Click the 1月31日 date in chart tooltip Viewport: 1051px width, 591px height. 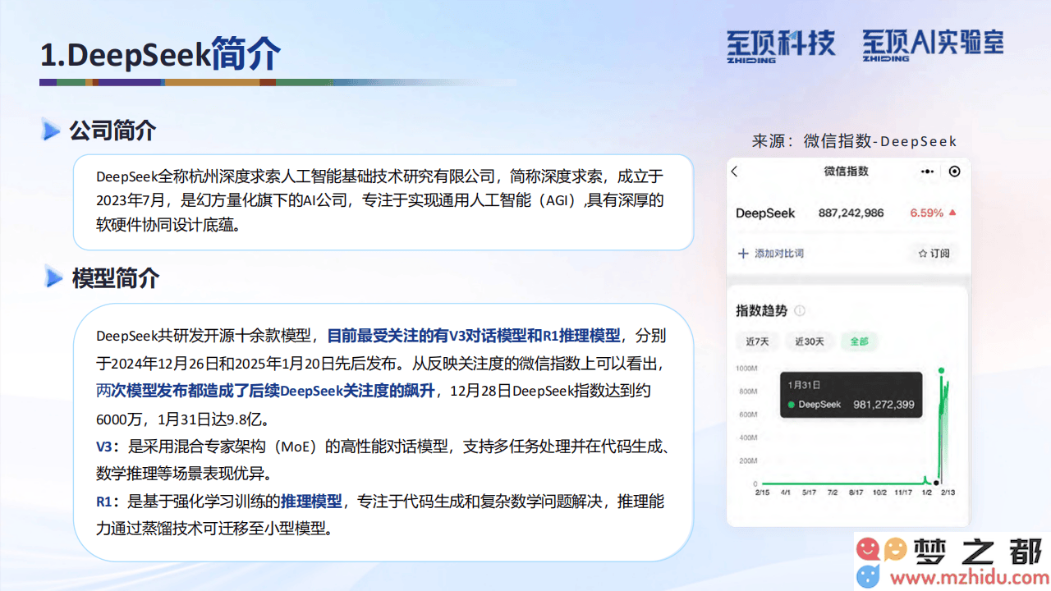804,384
